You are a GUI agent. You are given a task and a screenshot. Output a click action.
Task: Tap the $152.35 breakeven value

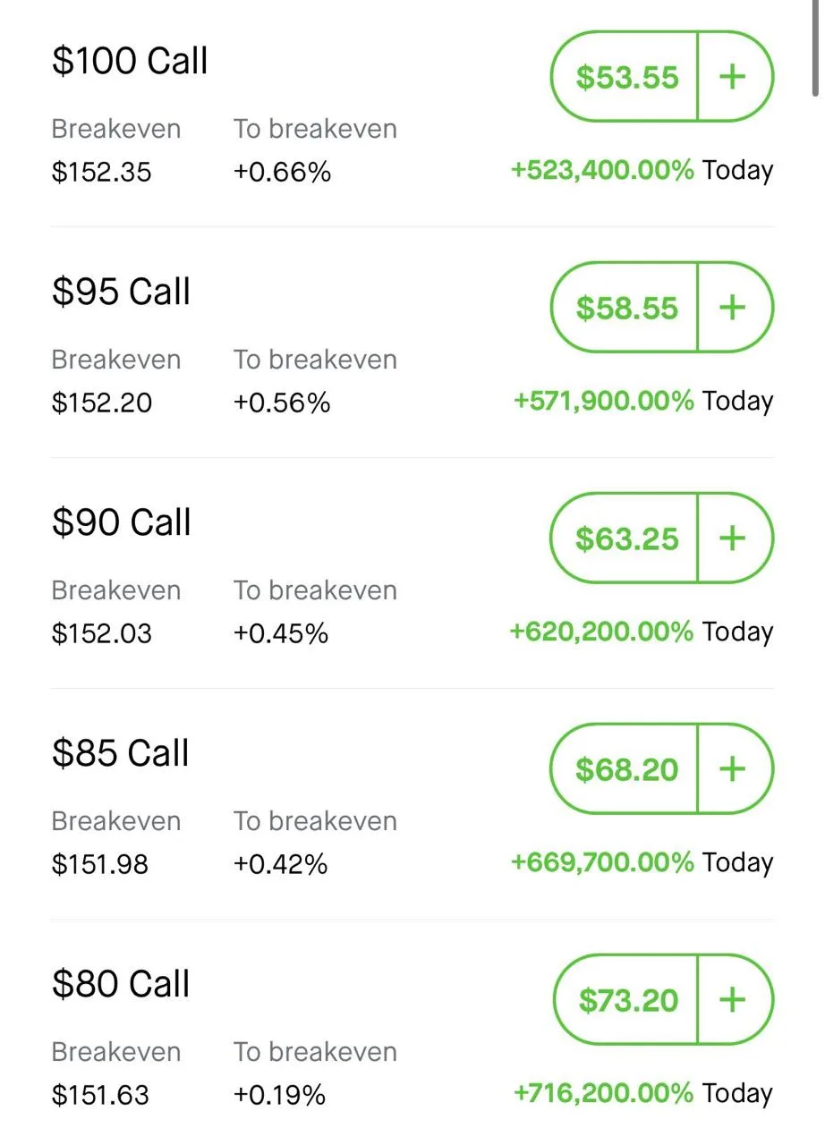(101, 172)
